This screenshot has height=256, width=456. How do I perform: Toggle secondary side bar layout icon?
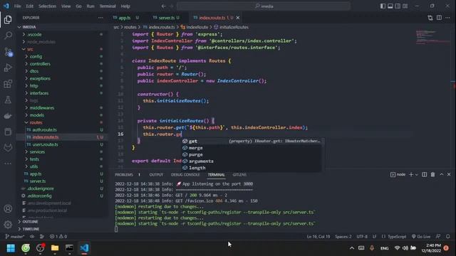pyautogui.click(x=398, y=6)
